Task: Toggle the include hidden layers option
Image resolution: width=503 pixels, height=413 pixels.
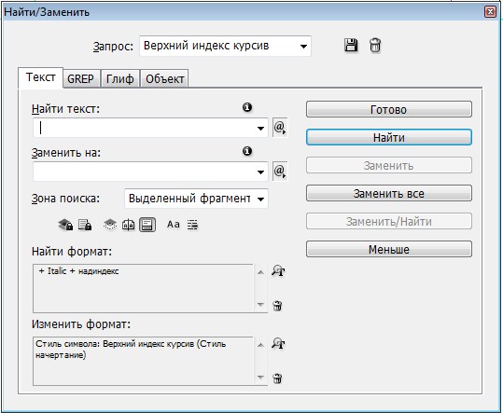Action: (x=110, y=225)
